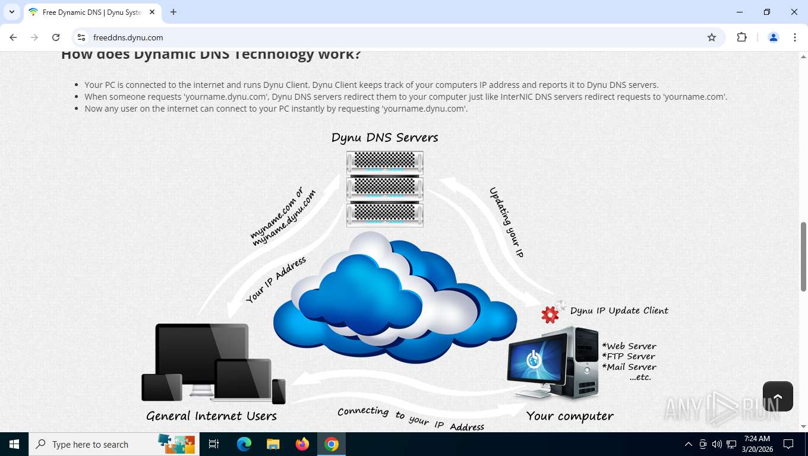Open the Chrome profile icon

point(774,37)
